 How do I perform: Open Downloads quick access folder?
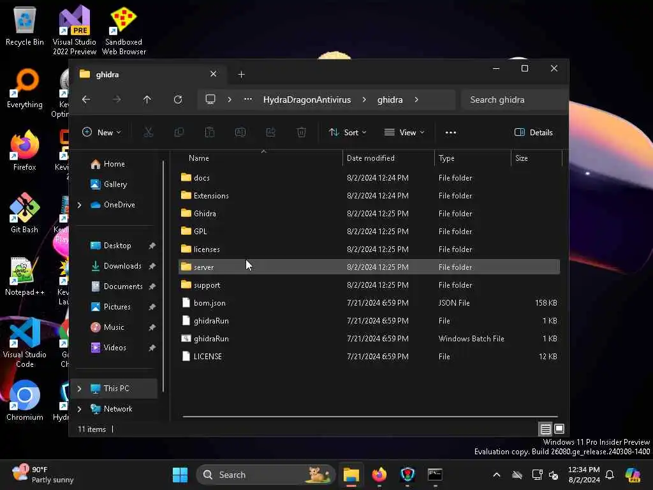click(122, 266)
